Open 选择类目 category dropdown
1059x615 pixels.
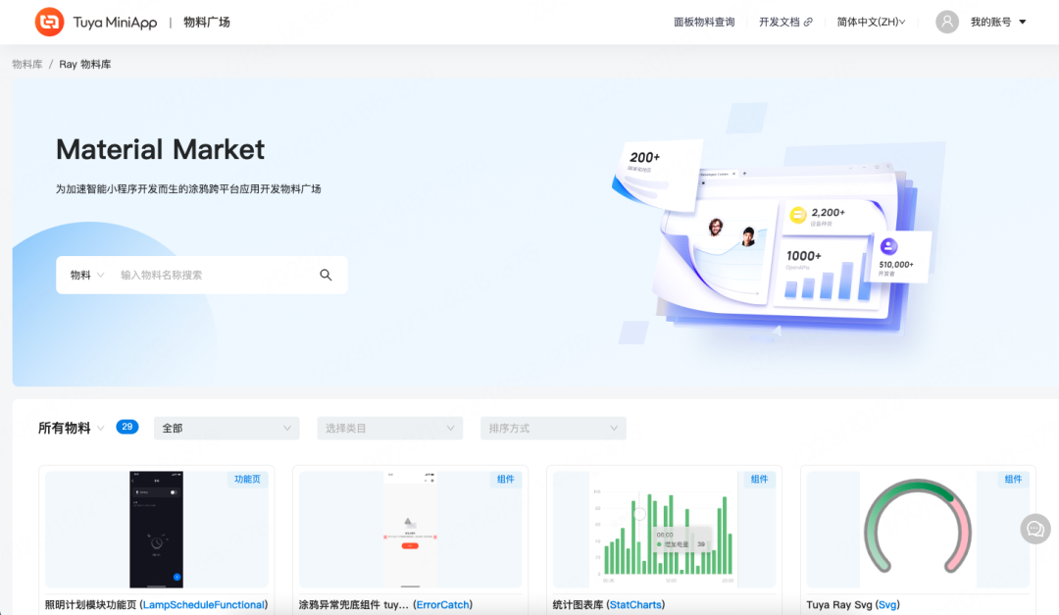(389, 429)
